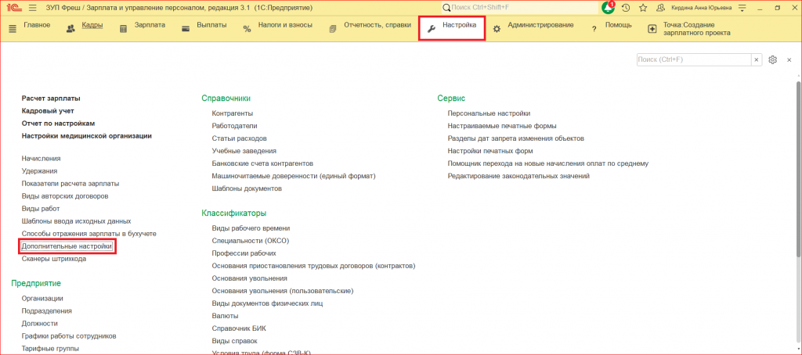Click the Кадры people icon
The height and width of the screenshot is (355, 802).
coord(70,29)
